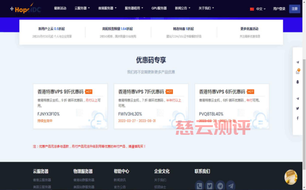Open the floating chat avatar bubble
Screen dimensions: 306x190
[x=291, y=177]
